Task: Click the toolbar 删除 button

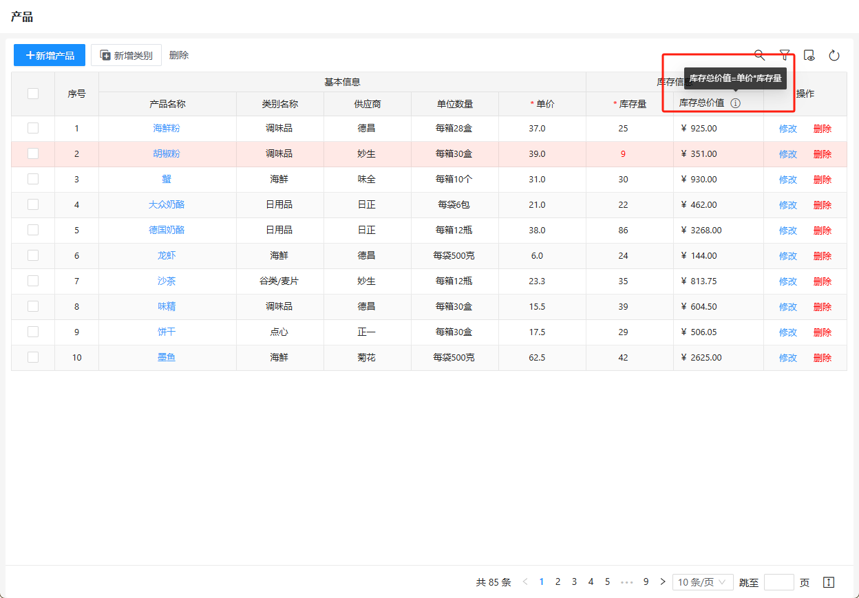Action: tap(179, 55)
